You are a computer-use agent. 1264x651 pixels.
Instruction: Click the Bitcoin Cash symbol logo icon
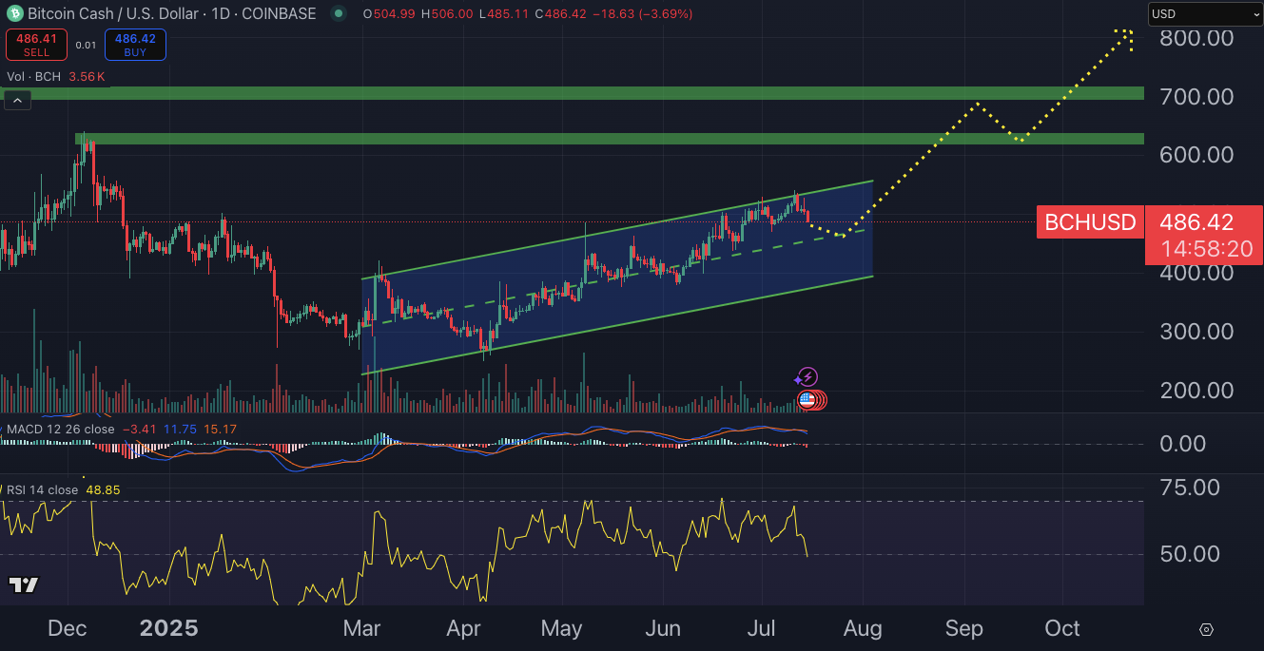(x=14, y=14)
